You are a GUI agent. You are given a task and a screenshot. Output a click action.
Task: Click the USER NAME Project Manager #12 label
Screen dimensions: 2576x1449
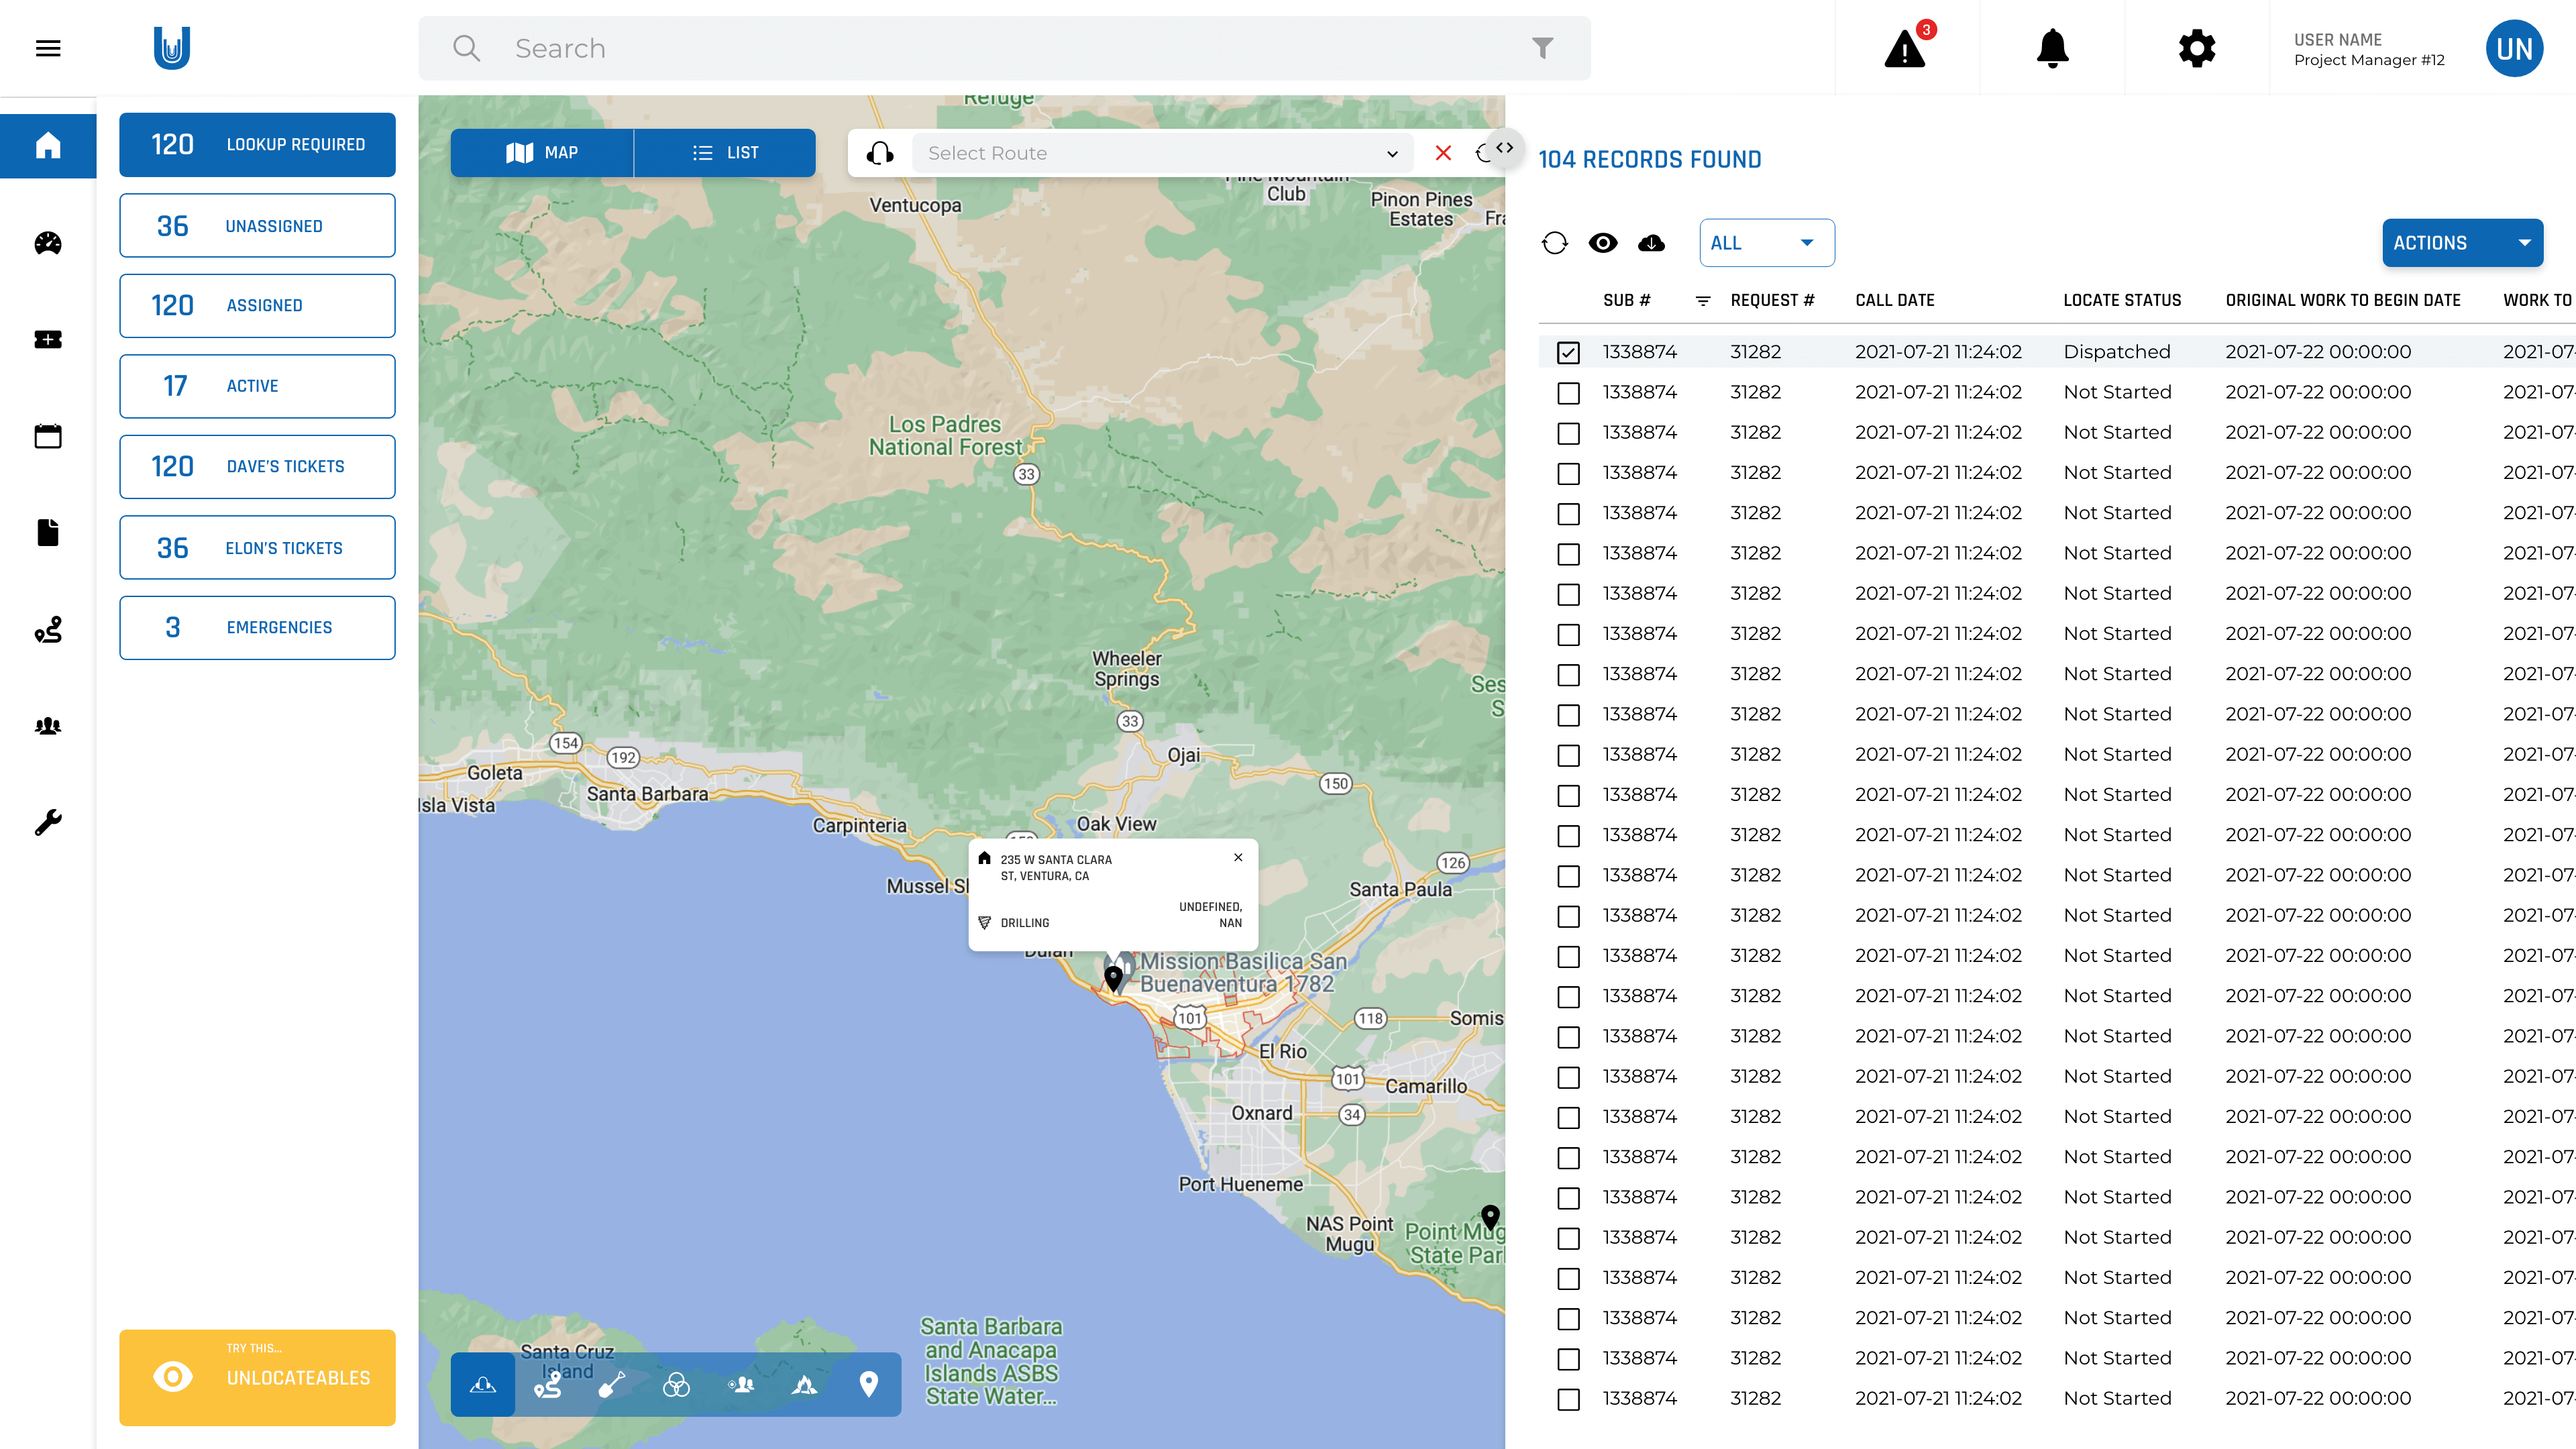coord(2368,49)
